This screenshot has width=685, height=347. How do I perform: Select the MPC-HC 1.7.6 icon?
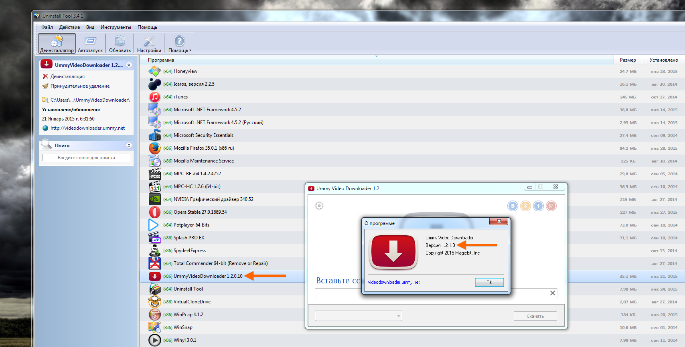click(154, 187)
